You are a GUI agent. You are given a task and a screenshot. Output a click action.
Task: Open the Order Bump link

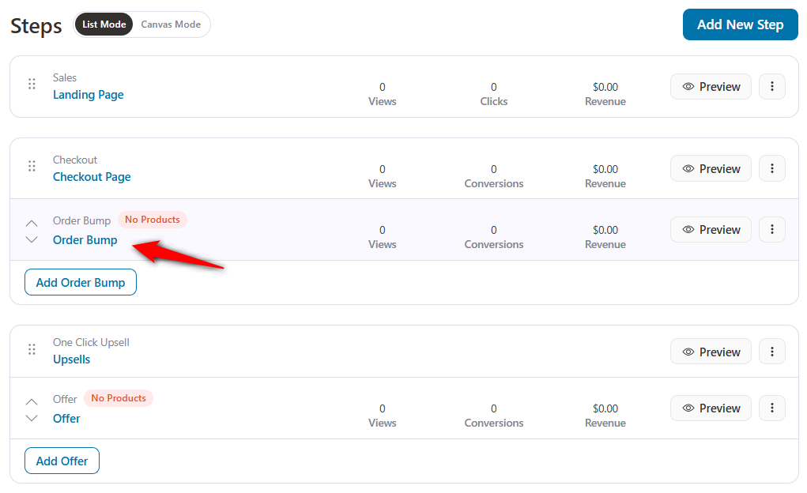coord(85,240)
